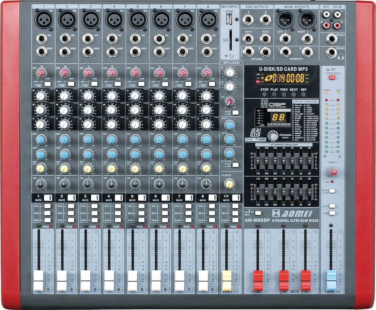Enable the channel 1 100Hz low-cut switch

pos(48,84)
